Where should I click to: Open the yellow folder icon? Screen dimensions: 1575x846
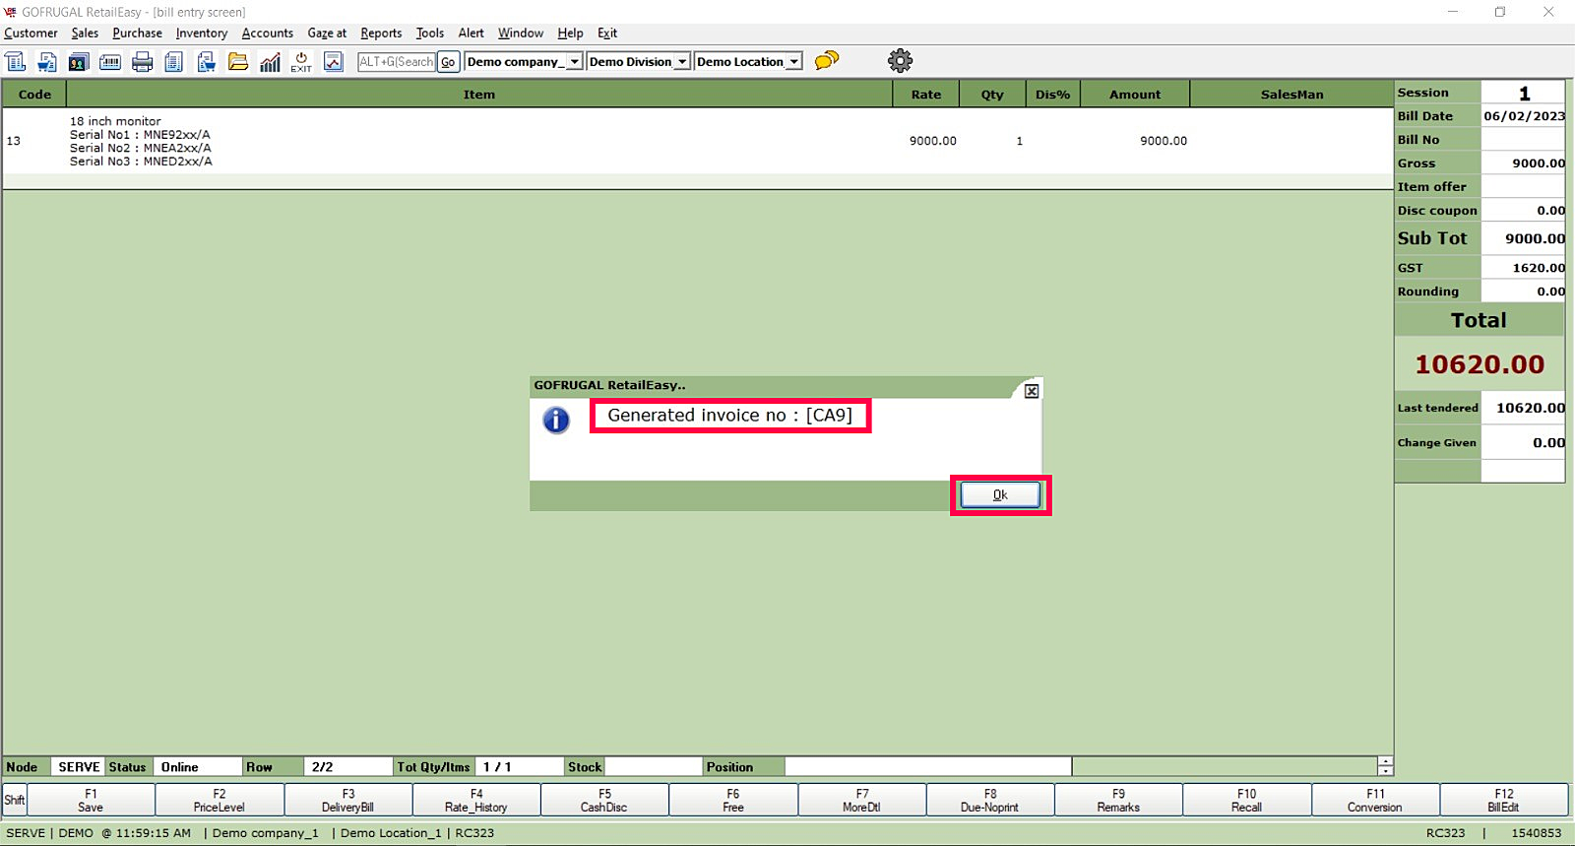tap(238, 62)
